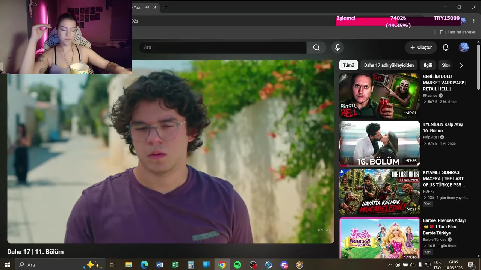The height and width of the screenshot is (270, 481).
Task: Open a new Chrome tab
Action: 166,7
